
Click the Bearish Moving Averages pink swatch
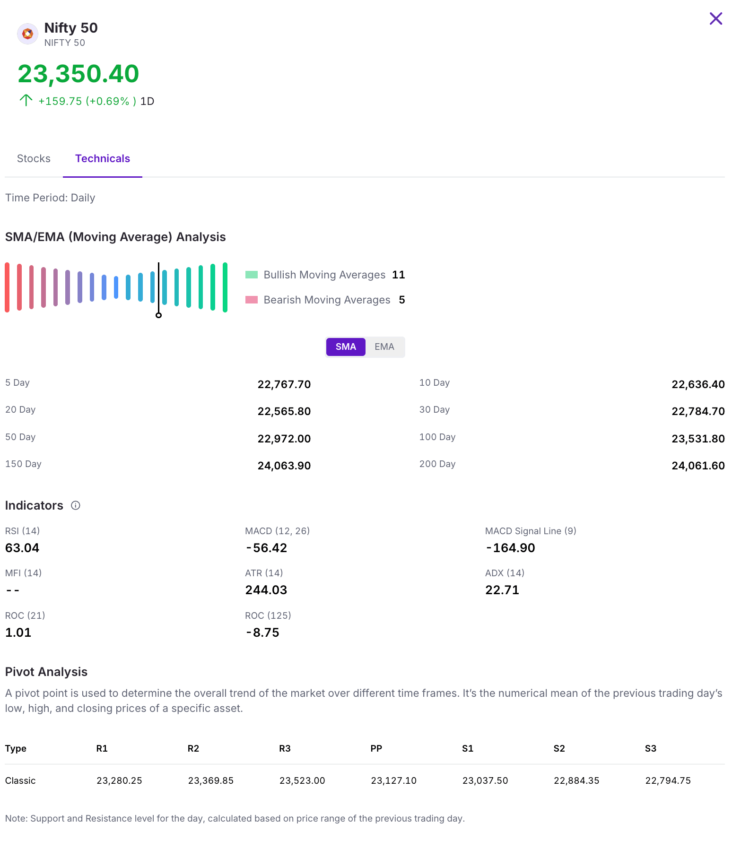pyautogui.click(x=252, y=300)
